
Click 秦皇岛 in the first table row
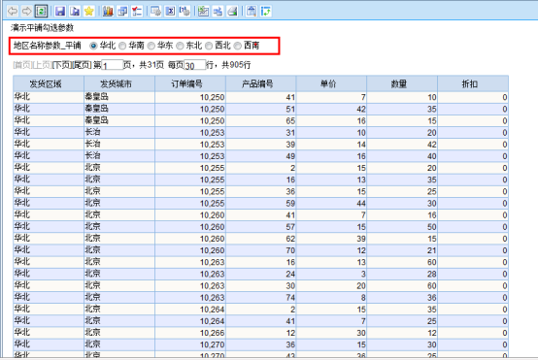coord(119,97)
